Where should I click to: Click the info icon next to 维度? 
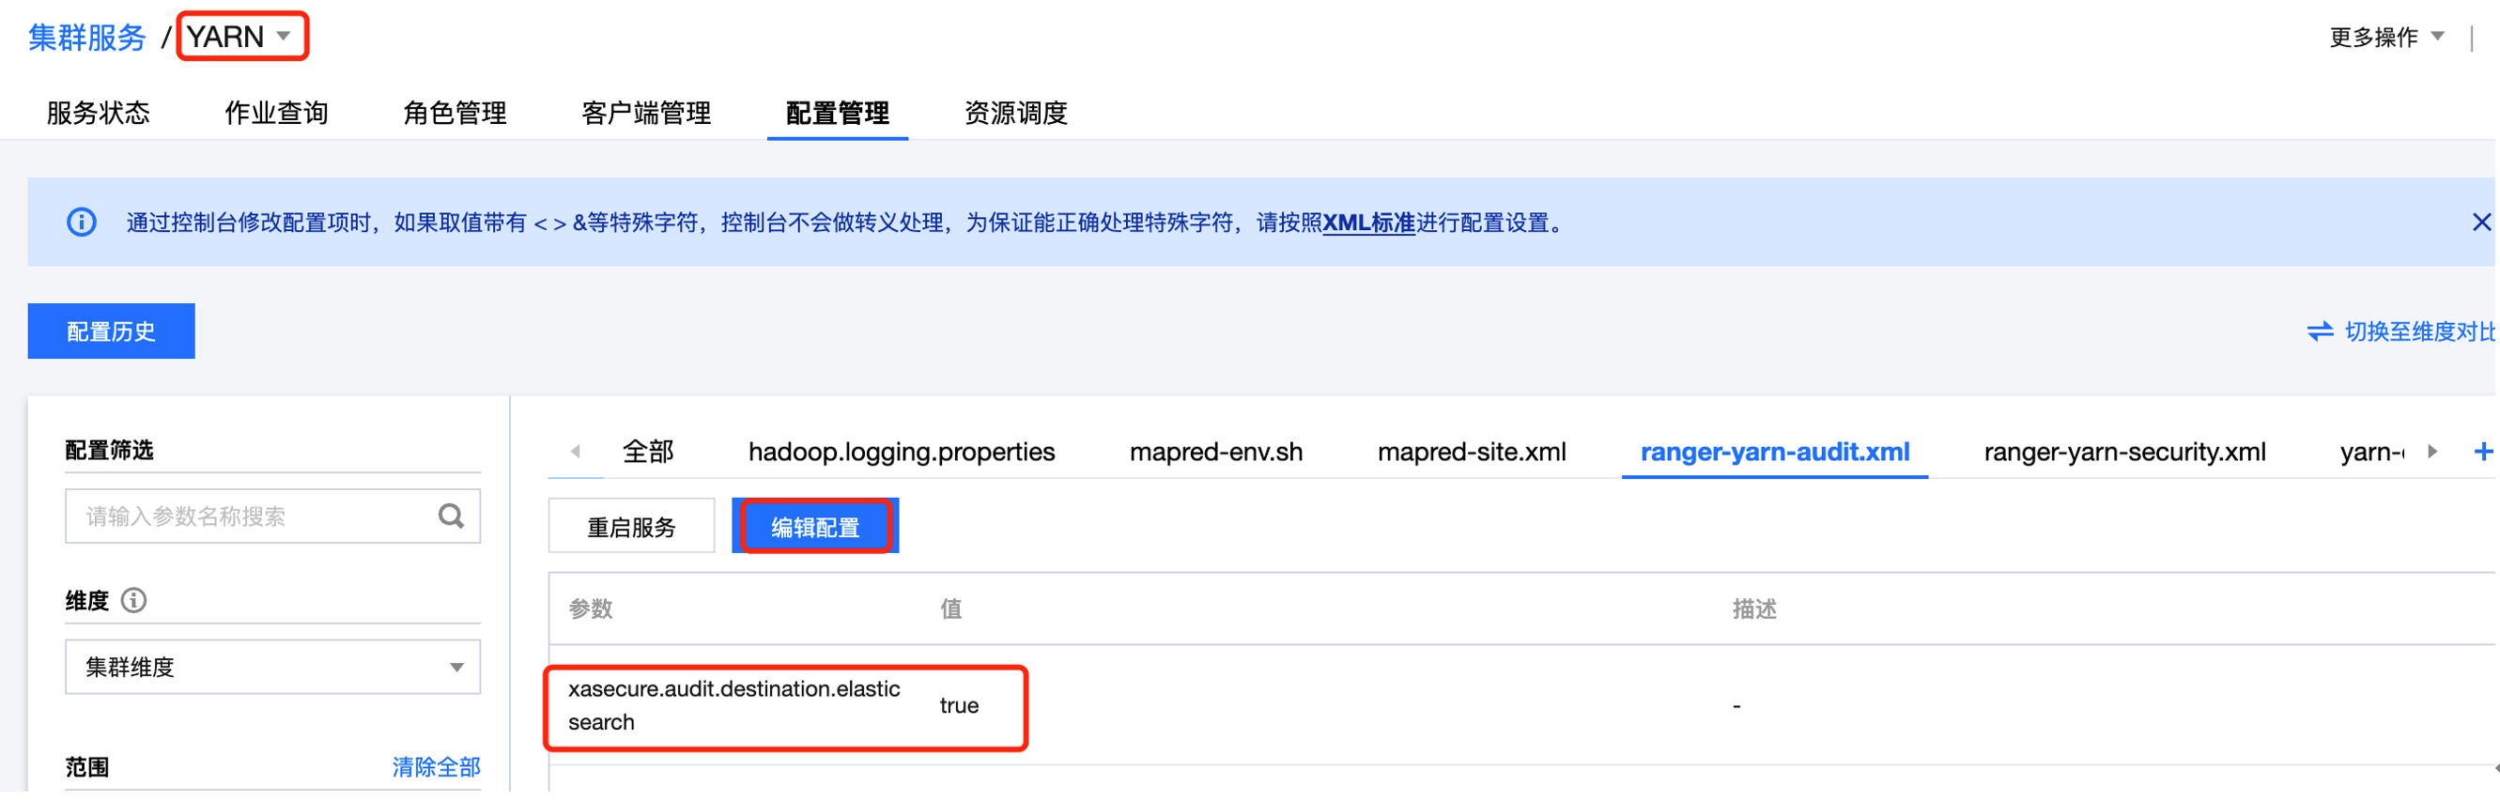134,601
